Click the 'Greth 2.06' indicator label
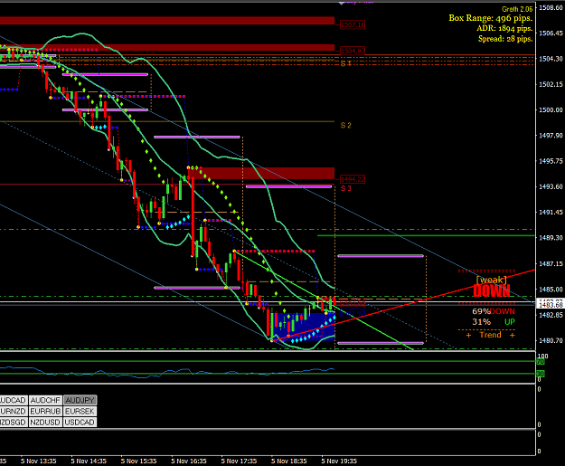This screenshot has height=466, width=565. coord(517,9)
